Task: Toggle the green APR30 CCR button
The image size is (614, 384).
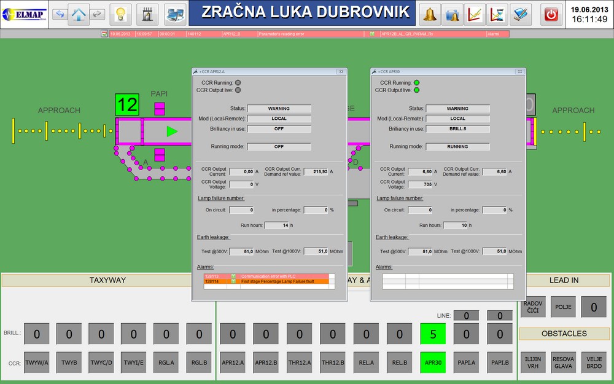Action: click(x=433, y=362)
